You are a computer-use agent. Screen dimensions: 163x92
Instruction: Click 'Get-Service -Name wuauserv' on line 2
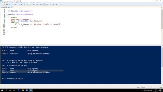click(19, 11)
